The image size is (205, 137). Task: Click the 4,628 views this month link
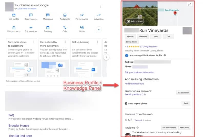27,9
